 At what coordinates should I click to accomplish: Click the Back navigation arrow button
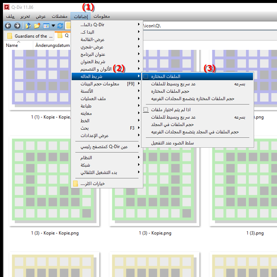8,26
